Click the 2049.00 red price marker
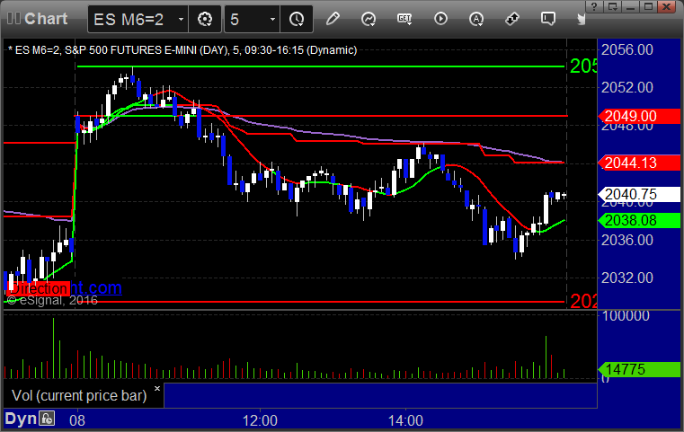The height and width of the screenshot is (432, 684). 639,116
